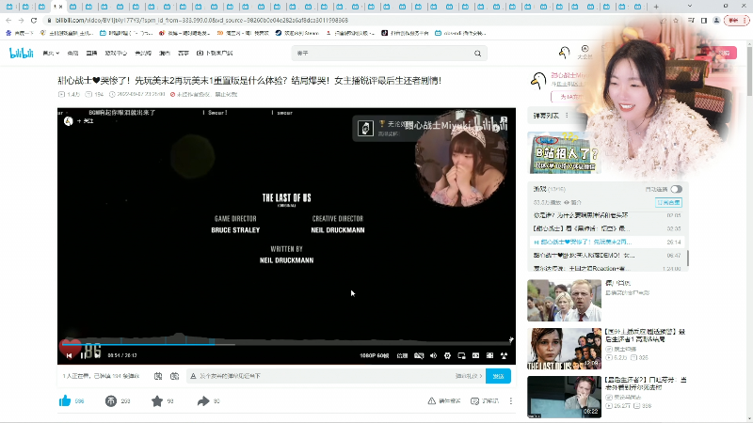Switch the player to wide mode
753x423 pixels.
tap(475, 355)
